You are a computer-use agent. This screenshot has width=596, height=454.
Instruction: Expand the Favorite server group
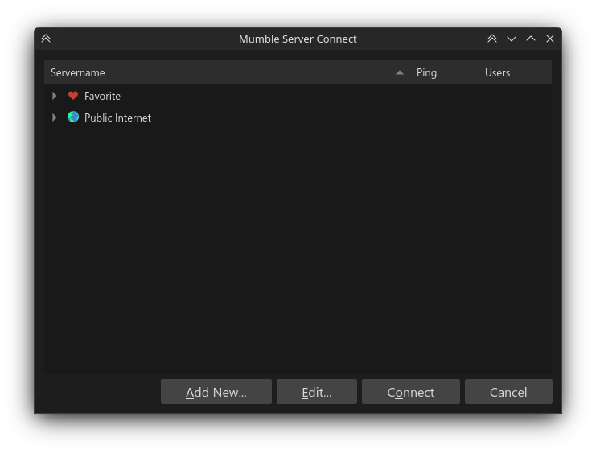click(x=55, y=96)
